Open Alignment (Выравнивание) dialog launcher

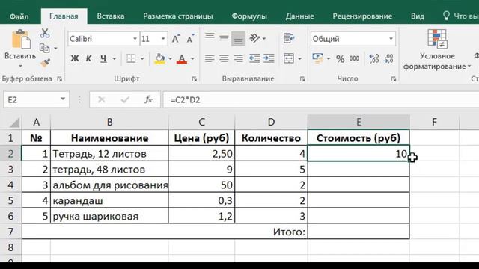[302, 79]
